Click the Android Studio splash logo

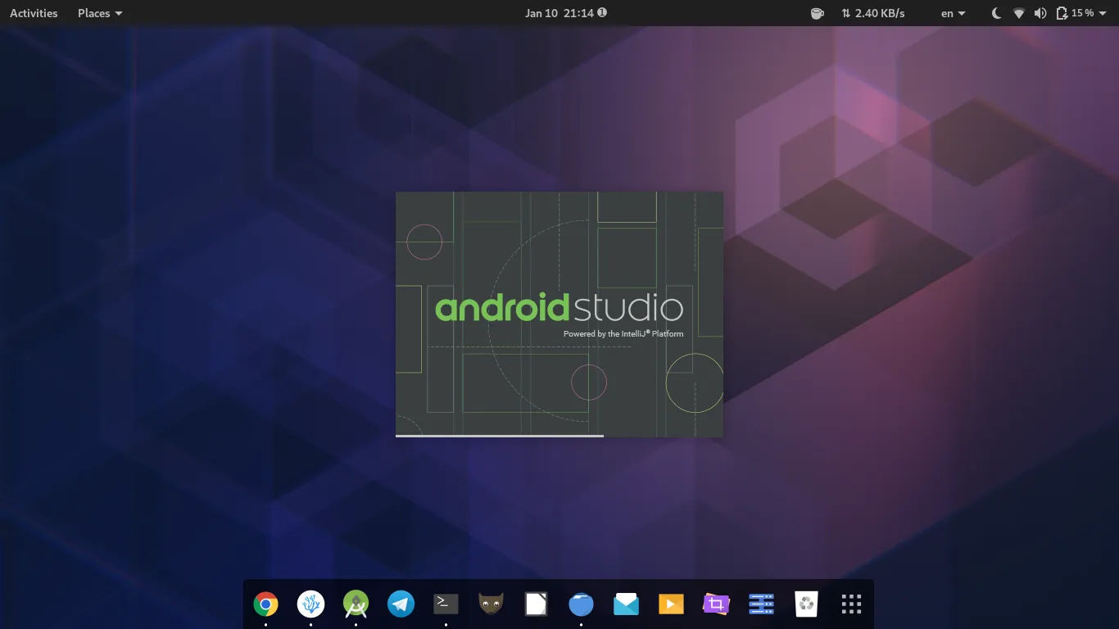559,308
